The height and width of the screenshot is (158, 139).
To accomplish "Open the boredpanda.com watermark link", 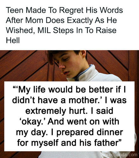I will pyautogui.click(x=120, y=155).
